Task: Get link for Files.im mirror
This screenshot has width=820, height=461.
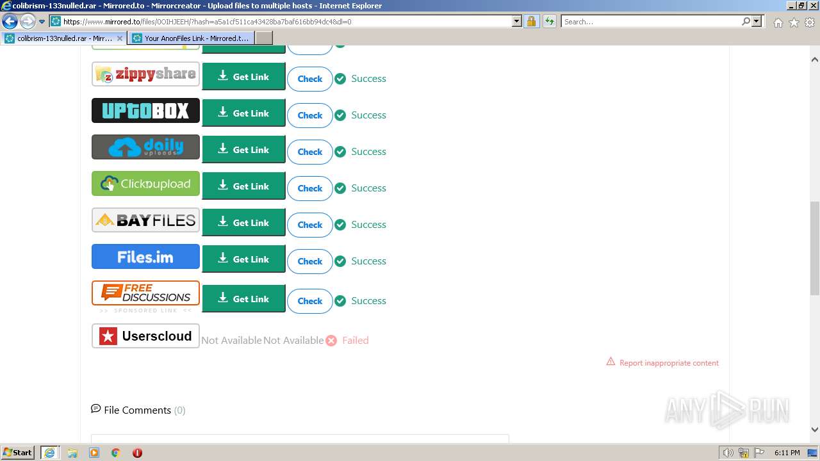Action: [243, 259]
